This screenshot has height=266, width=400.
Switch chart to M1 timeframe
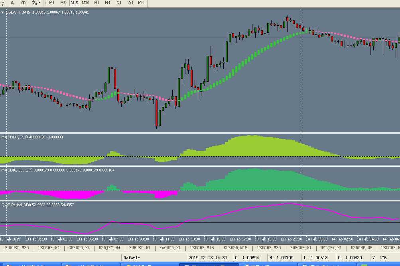click(52, 3)
